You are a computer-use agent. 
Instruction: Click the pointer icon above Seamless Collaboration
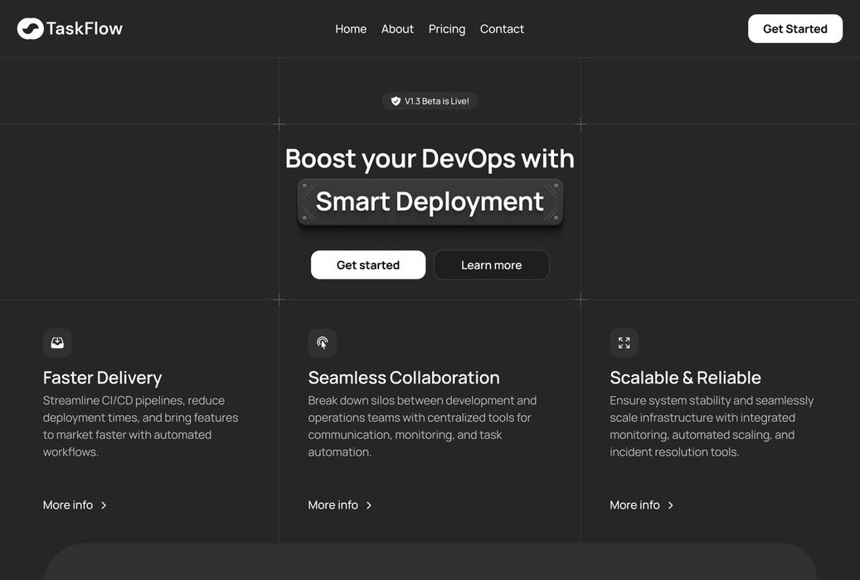click(x=322, y=342)
